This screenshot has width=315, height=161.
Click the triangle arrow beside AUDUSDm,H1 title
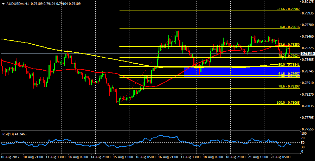pyautogui.click(x=3, y=4)
